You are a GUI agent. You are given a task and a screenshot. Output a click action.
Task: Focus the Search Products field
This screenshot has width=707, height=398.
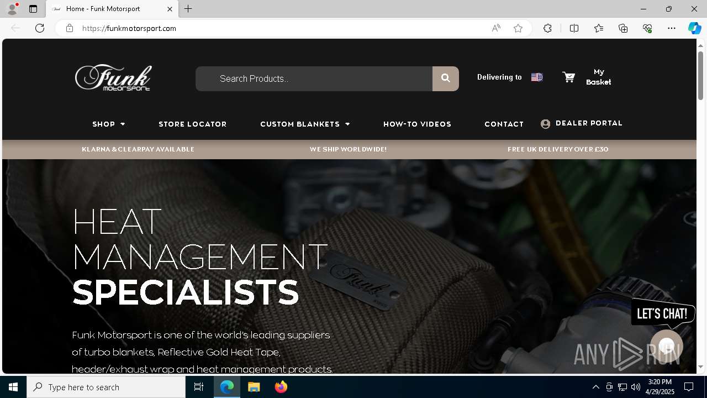coord(314,78)
